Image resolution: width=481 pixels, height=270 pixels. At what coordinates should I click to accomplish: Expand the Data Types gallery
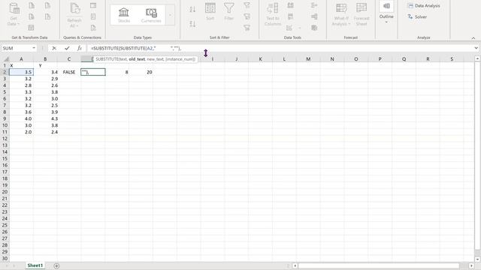[x=171, y=15]
